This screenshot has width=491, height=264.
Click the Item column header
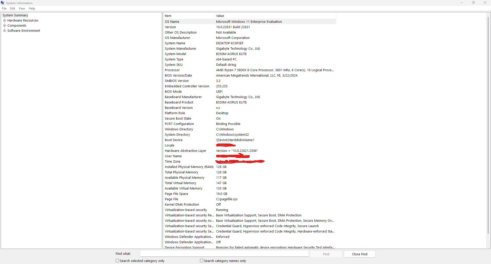pos(189,16)
